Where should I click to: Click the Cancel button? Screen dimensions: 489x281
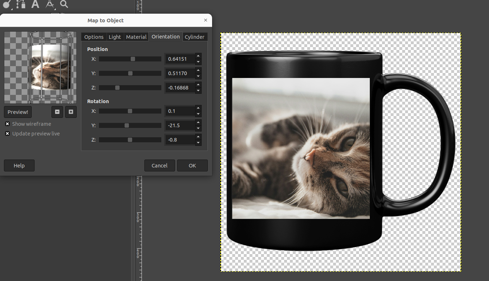tap(160, 166)
